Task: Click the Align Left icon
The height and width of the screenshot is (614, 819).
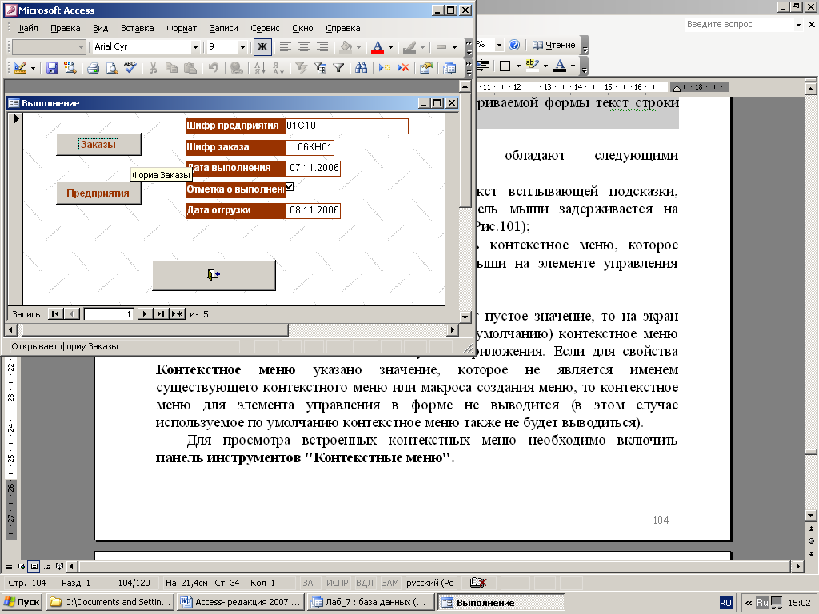Action: [x=286, y=46]
